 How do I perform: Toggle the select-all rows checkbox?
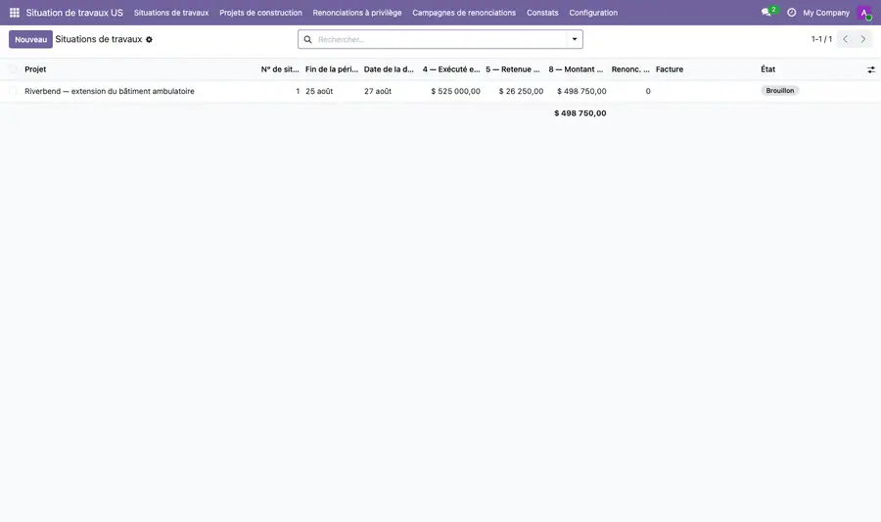(x=13, y=69)
